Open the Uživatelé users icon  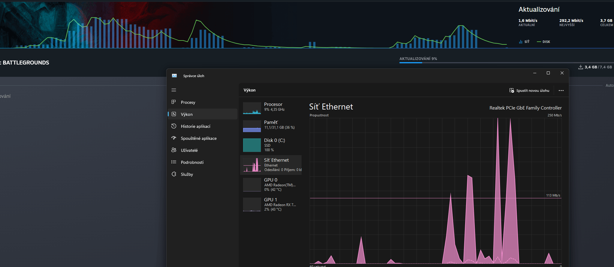point(174,150)
